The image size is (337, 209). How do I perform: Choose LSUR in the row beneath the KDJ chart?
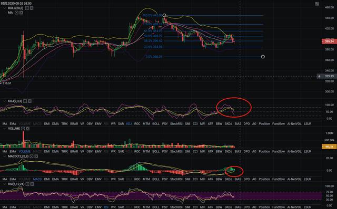(x=308, y=124)
